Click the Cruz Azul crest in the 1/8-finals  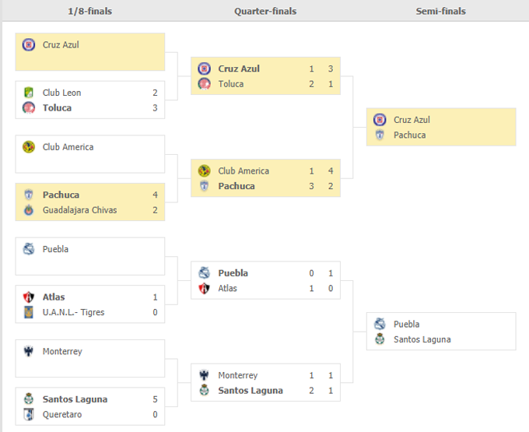coord(29,44)
